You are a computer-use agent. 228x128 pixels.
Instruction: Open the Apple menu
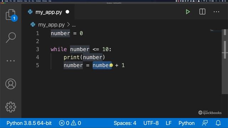[x=2, y=1]
